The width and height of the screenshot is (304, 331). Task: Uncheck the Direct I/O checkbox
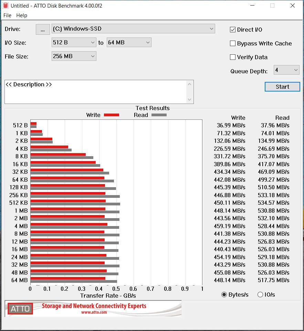233,30
